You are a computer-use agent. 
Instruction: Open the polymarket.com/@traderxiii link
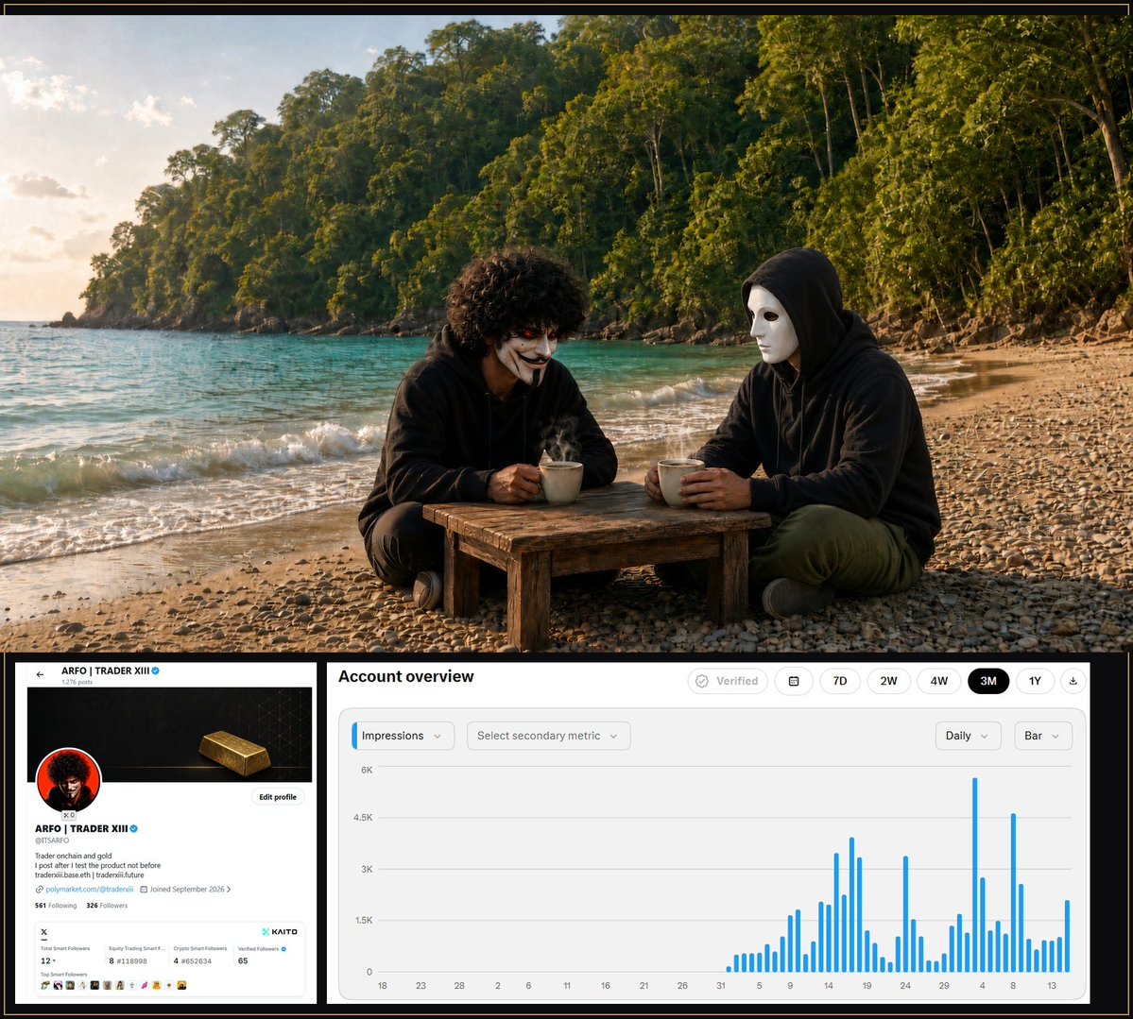(x=90, y=890)
